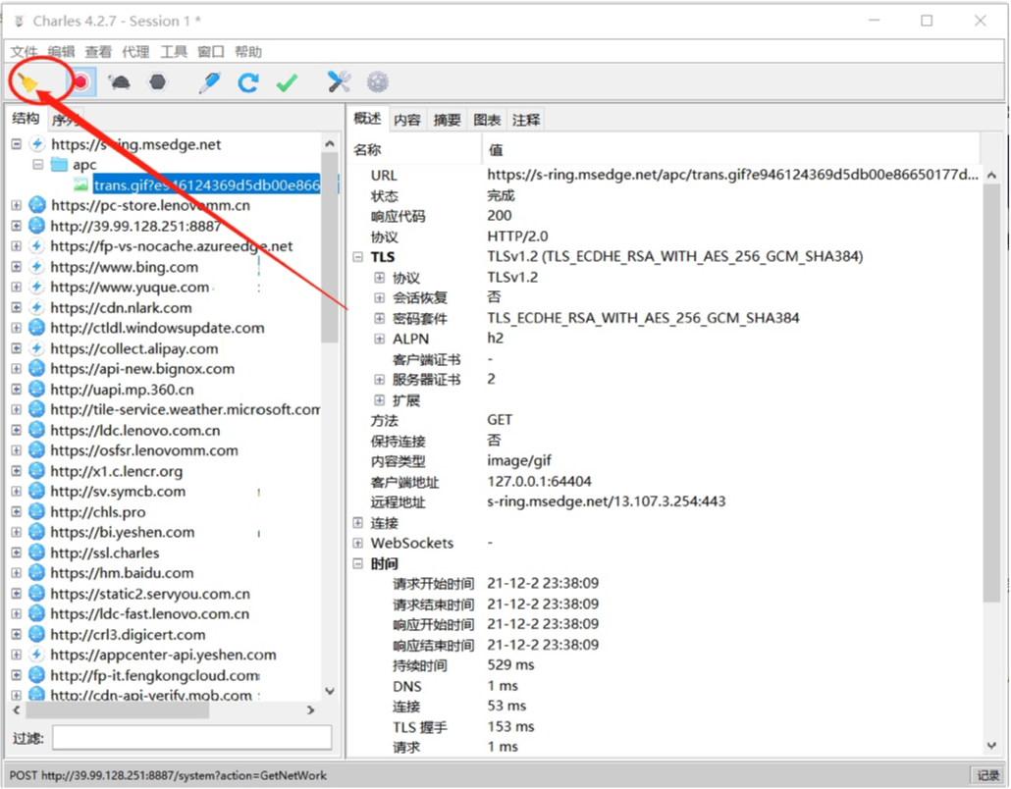
Task: Click the apc folder icon
Action: point(59,165)
